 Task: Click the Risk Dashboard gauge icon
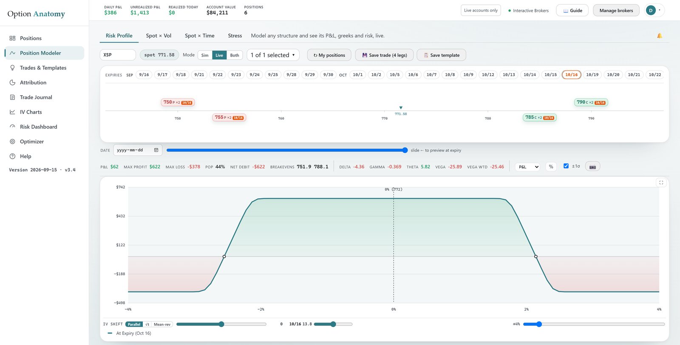tap(12, 127)
